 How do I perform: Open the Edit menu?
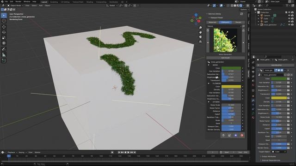(x=12, y=1)
